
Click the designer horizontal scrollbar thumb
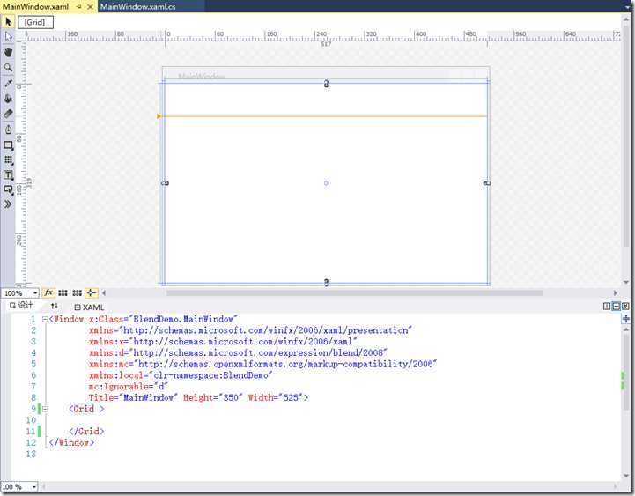[354, 292]
